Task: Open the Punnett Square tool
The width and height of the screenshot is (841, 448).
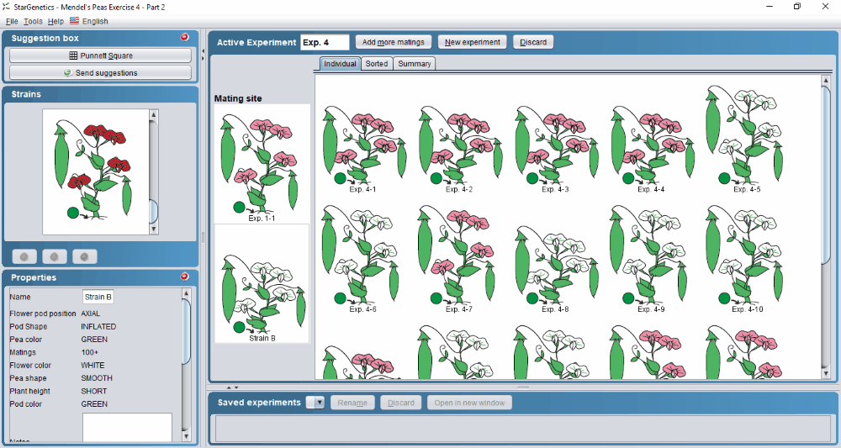Action: pos(100,55)
